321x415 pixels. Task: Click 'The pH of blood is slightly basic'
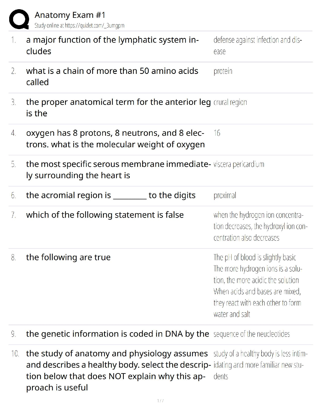(255, 257)
